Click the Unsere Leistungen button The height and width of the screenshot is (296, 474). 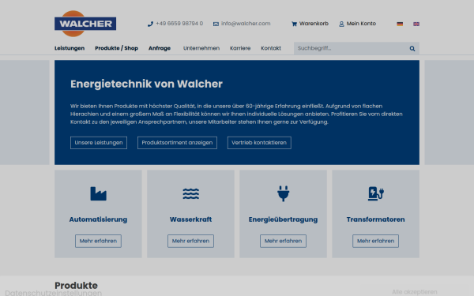coord(99,143)
